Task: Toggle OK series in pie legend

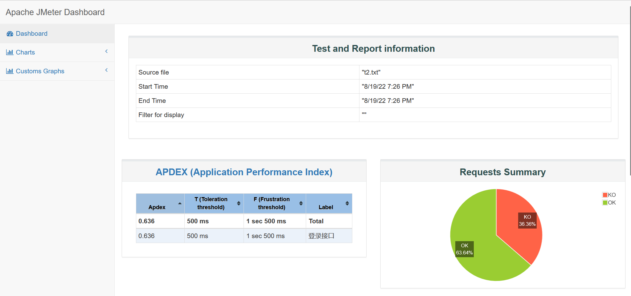Action: (x=609, y=203)
